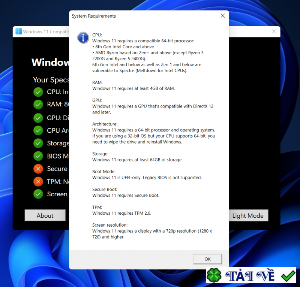300x287 pixels.
Task: Click 'Windows 11 requires at least 4GB of RAM.'
Action: [x=133, y=88]
